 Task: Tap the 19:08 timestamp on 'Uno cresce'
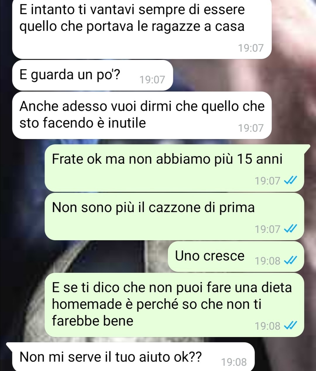tap(267, 260)
